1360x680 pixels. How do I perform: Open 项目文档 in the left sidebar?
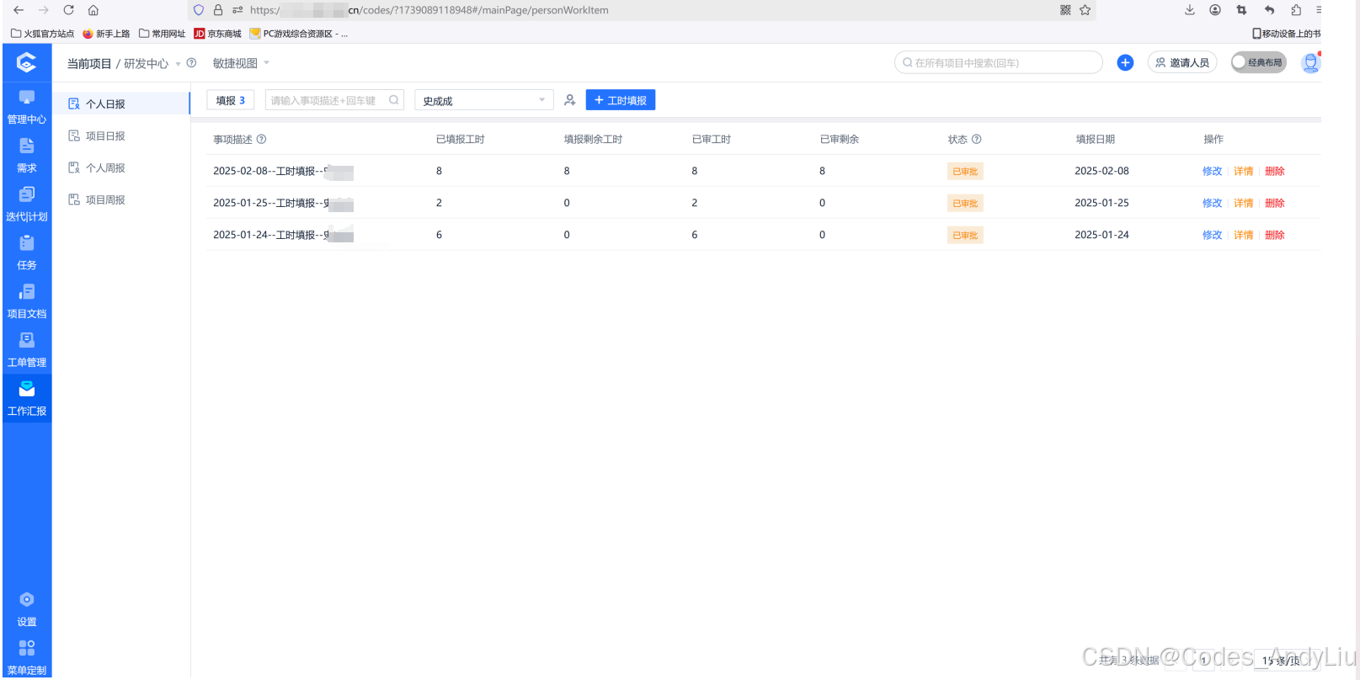coord(27,301)
